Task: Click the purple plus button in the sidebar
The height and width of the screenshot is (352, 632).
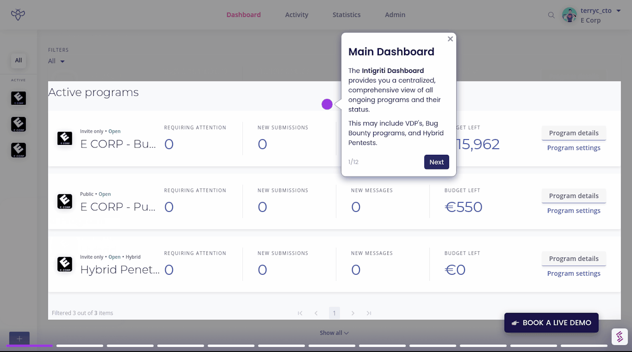Action: (19, 338)
